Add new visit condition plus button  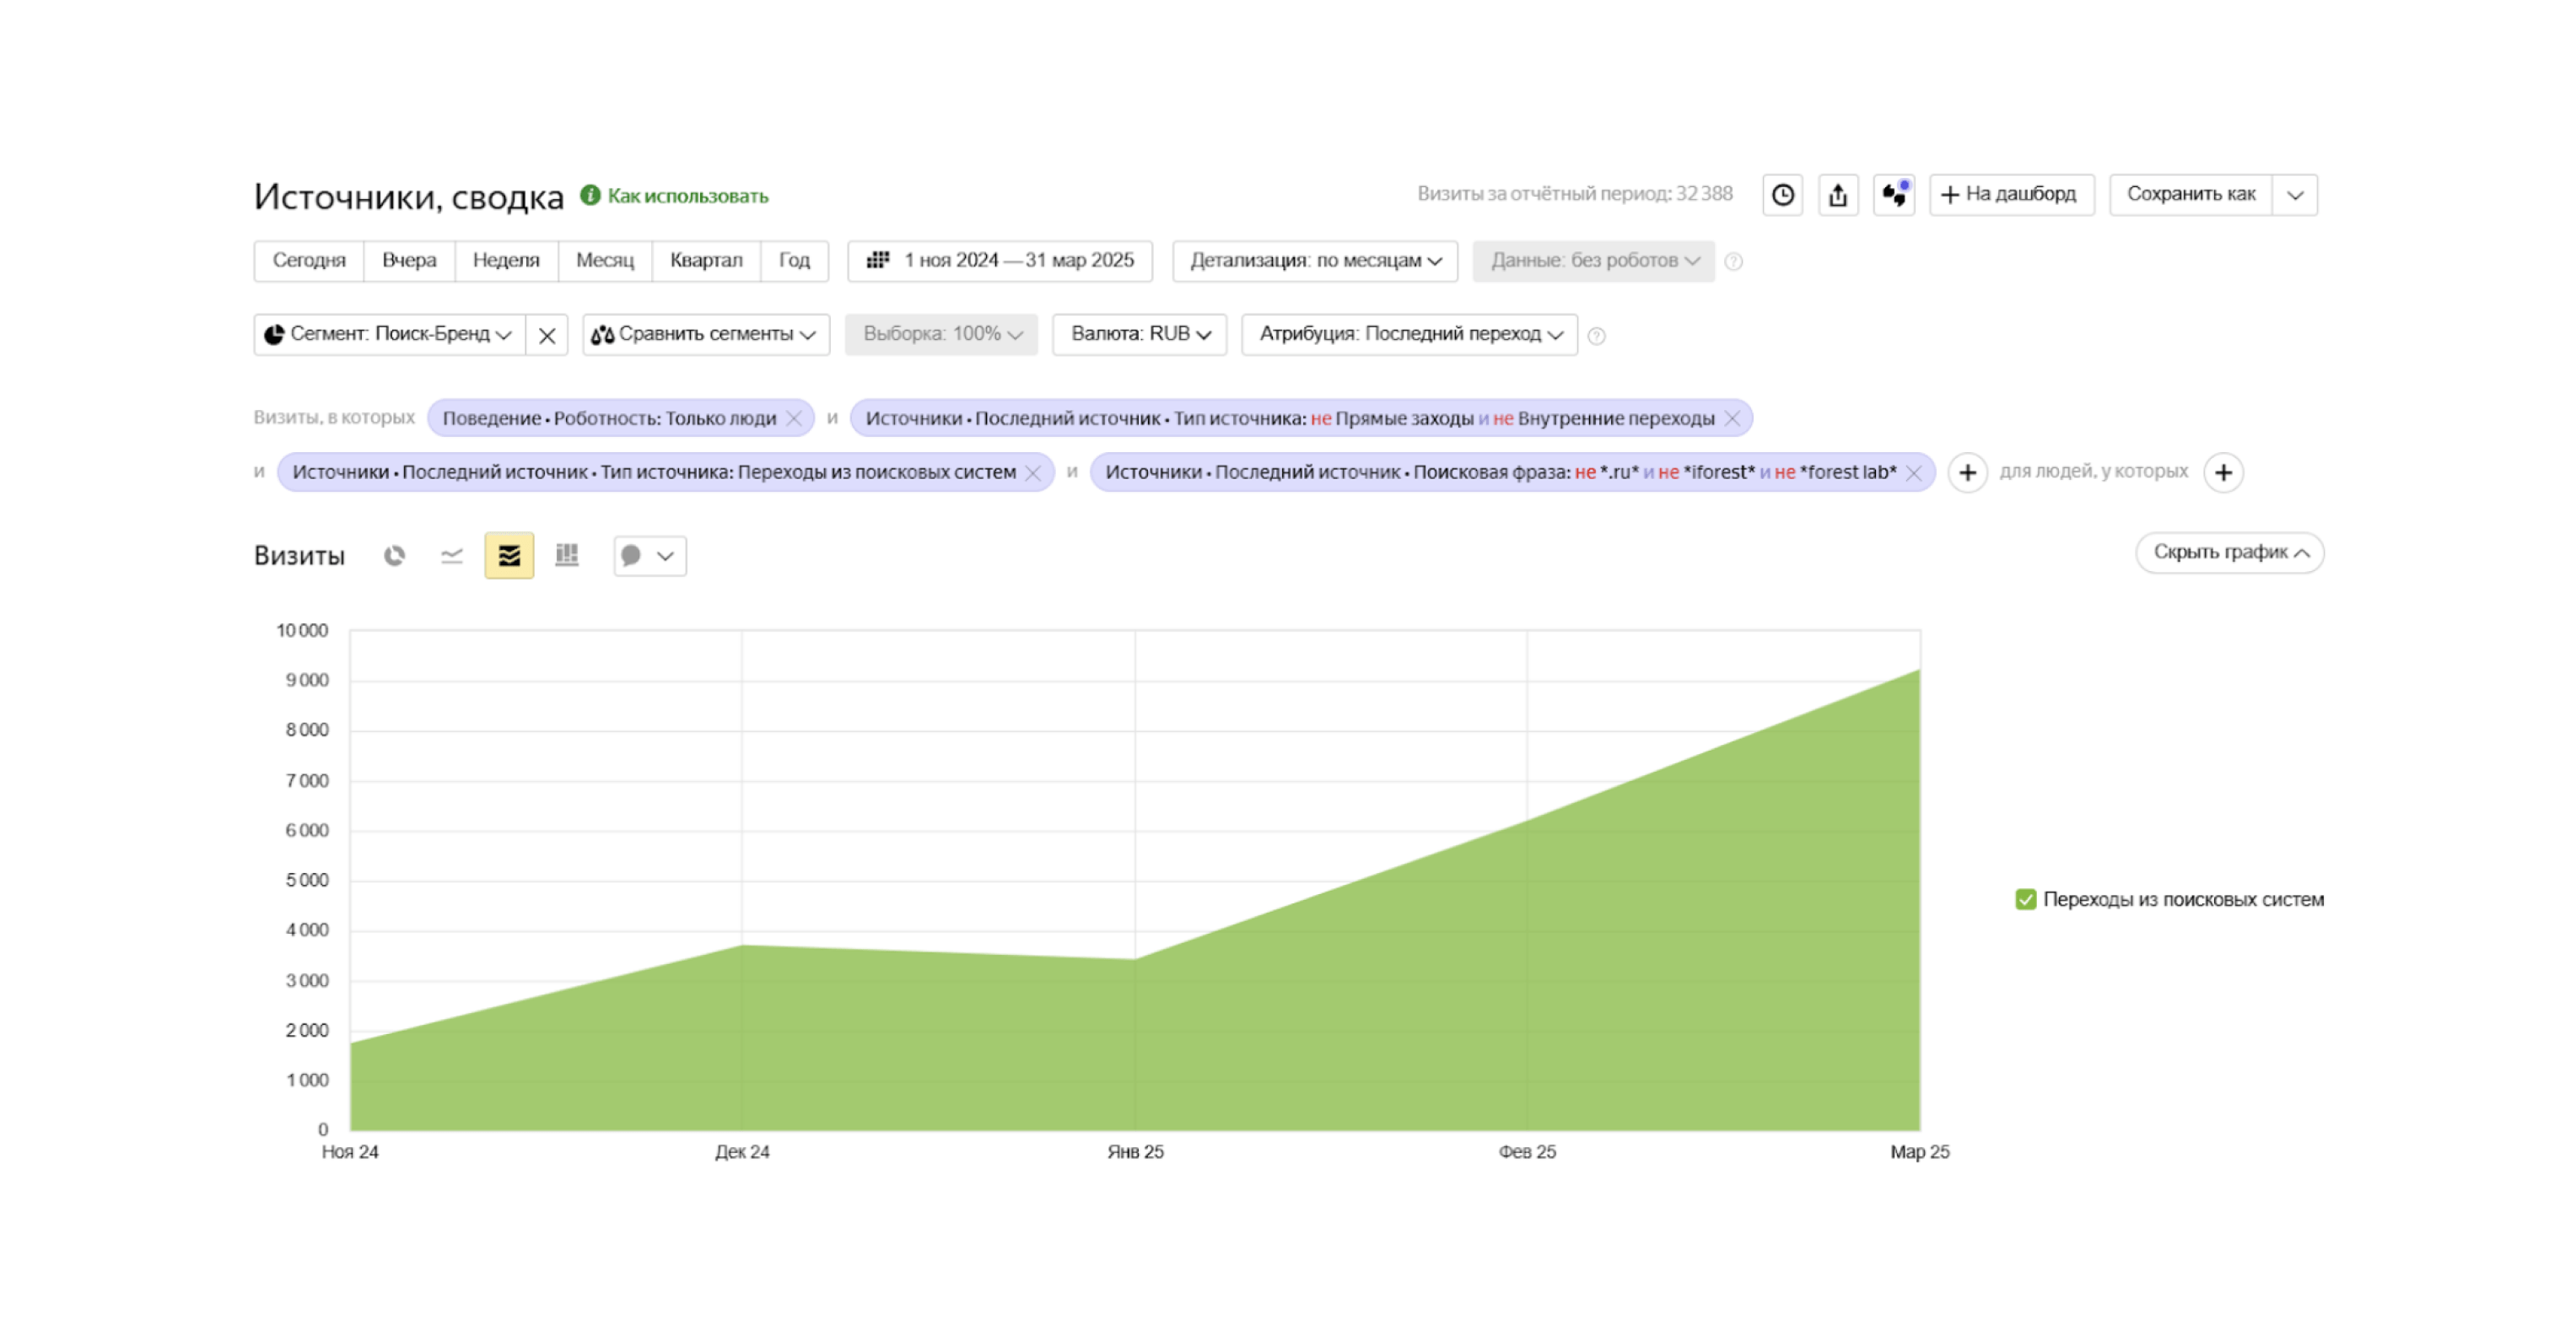(x=1967, y=472)
